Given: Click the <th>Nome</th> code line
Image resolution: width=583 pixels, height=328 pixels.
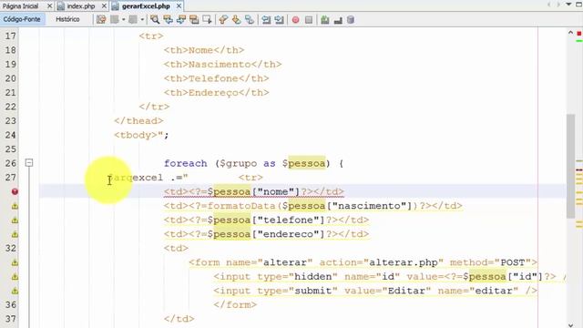Looking at the screenshot, I should (204, 50).
